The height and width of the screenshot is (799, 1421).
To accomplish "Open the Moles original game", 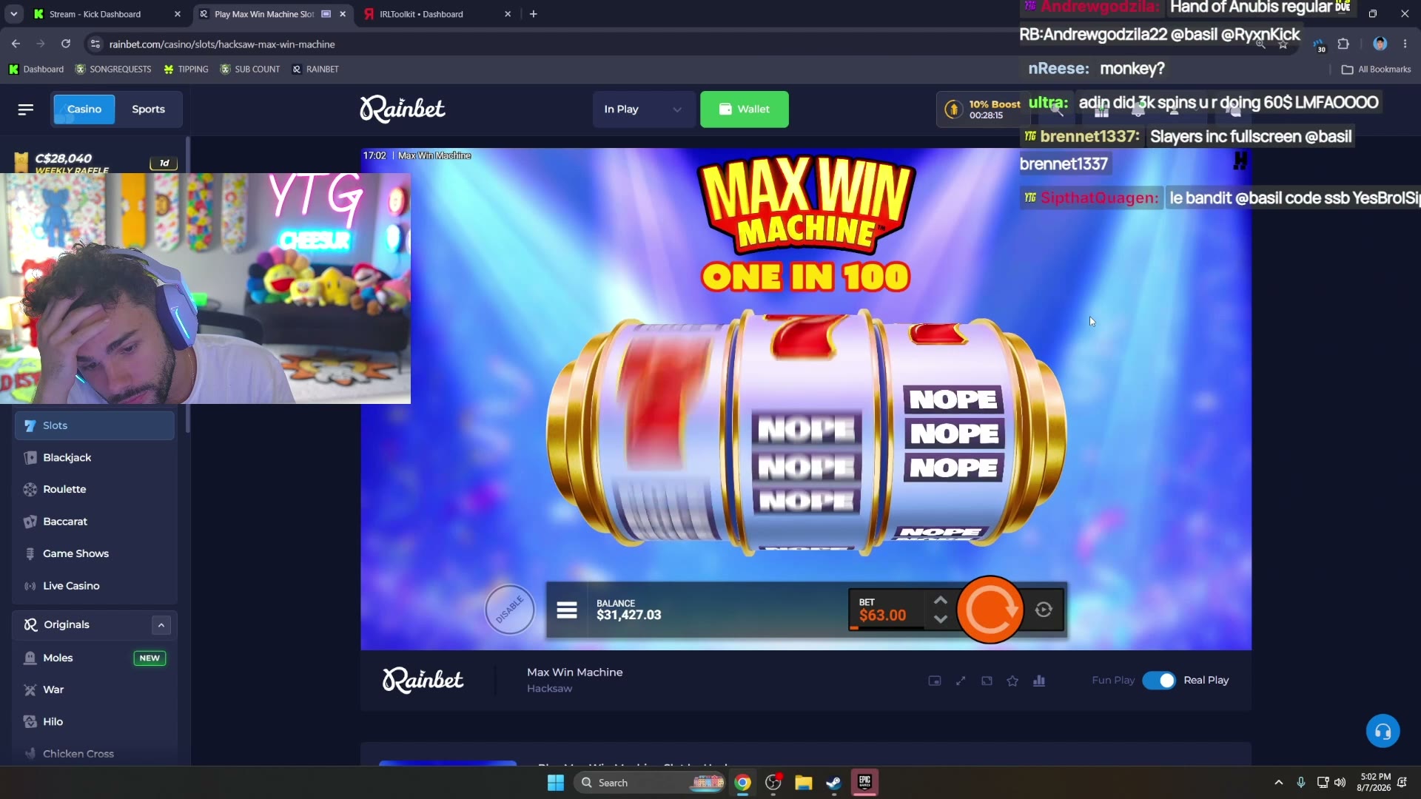I will 94,658.
